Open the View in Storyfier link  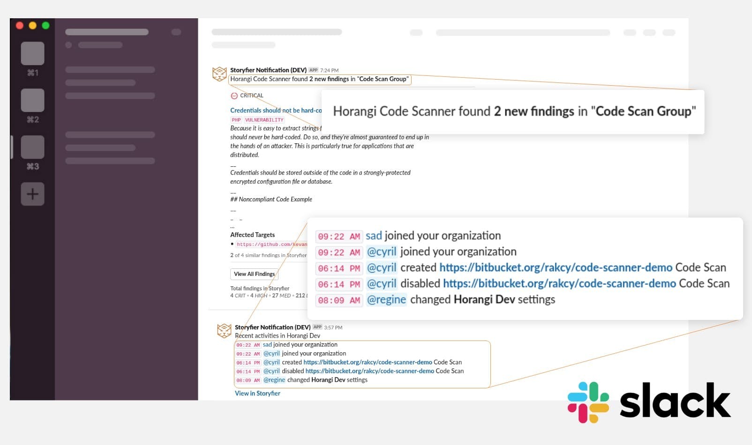pyautogui.click(x=257, y=393)
